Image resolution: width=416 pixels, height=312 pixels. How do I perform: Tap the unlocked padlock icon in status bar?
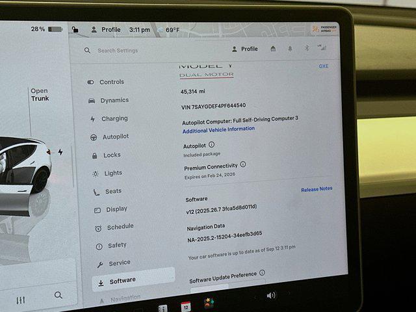(x=75, y=29)
